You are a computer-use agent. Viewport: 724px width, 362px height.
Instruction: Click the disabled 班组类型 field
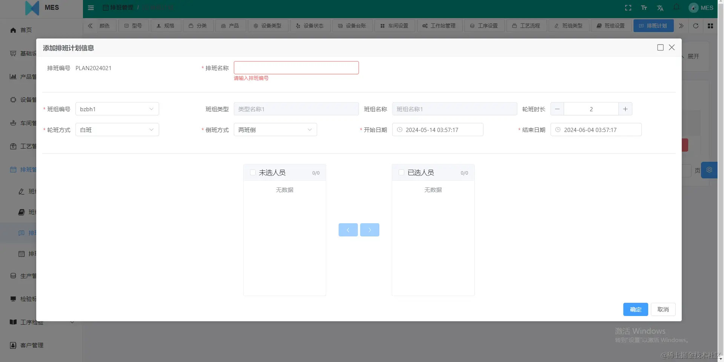[296, 109]
